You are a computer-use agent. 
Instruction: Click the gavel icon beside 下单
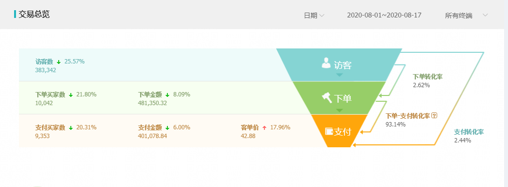click(327, 97)
